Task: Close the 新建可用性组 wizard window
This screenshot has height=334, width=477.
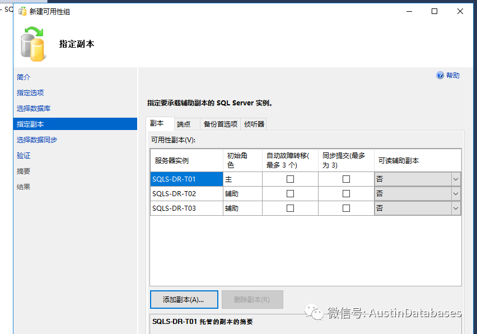Action: coord(460,11)
